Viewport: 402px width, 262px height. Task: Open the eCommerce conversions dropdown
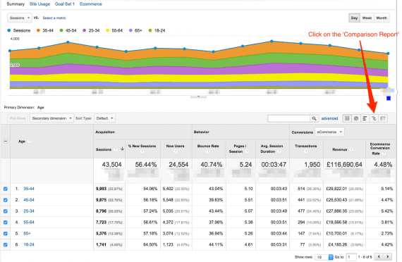tap(329, 132)
